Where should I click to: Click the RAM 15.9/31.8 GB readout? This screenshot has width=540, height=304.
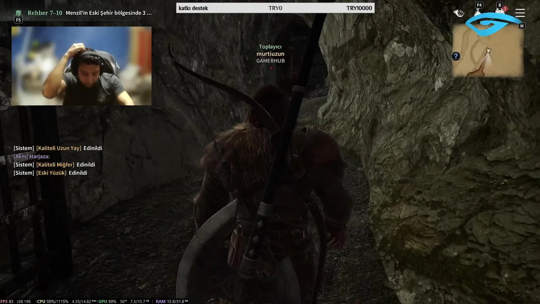pyautogui.click(x=172, y=301)
